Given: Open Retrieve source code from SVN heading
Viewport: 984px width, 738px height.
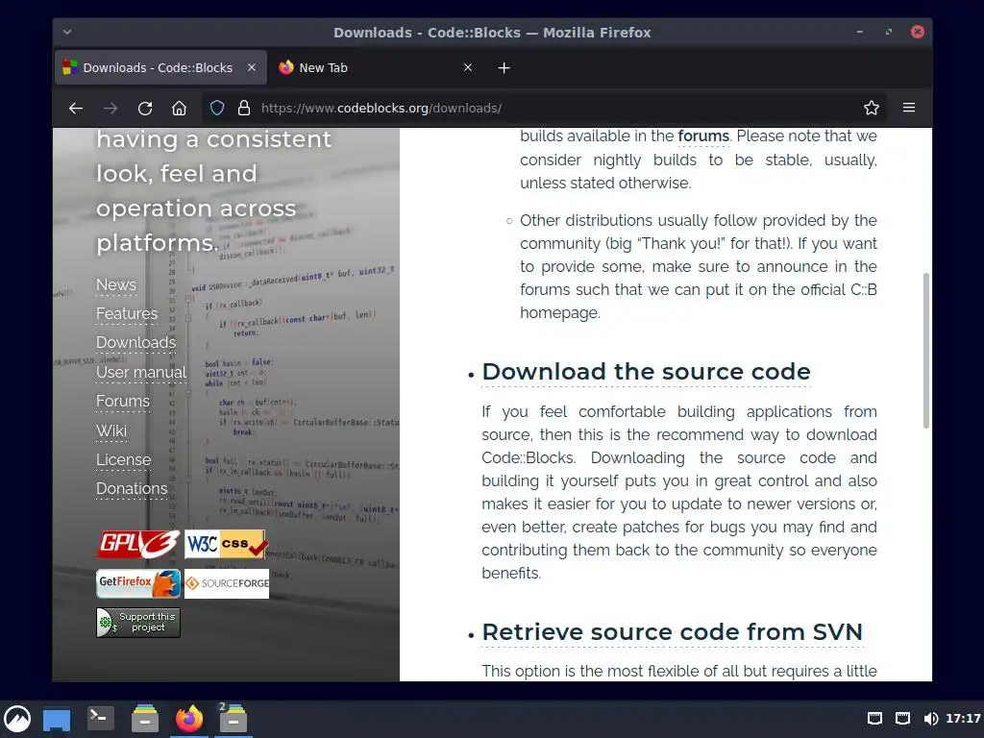Looking at the screenshot, I should (x=672, y=632).
